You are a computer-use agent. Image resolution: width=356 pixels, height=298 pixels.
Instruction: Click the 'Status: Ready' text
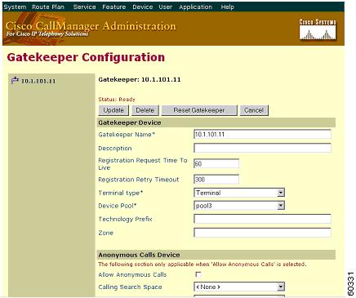coord(117,100)
